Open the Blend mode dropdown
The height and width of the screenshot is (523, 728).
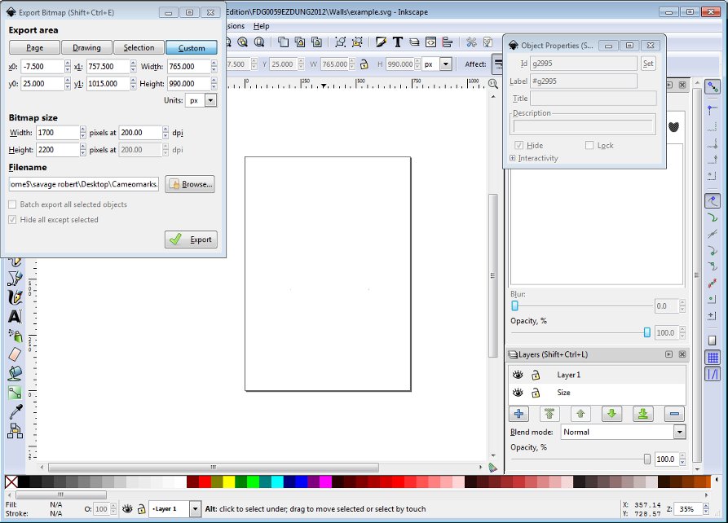pos(679,432)
